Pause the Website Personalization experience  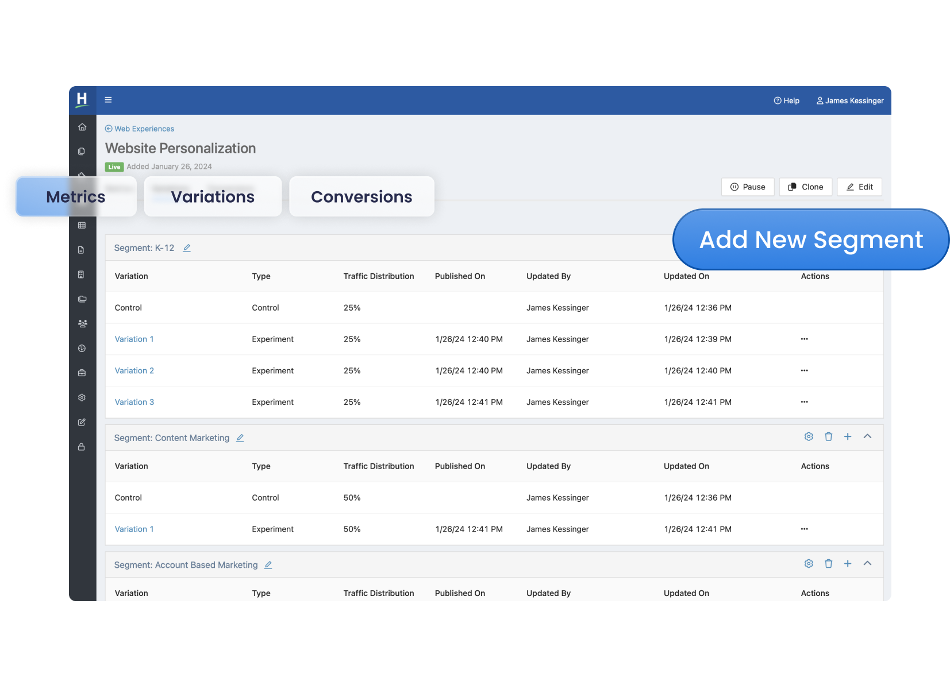tap(748, 187)
